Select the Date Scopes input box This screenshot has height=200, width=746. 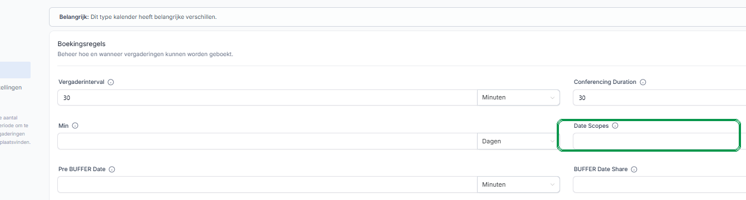pyautogui.click(x=659, y=141)
